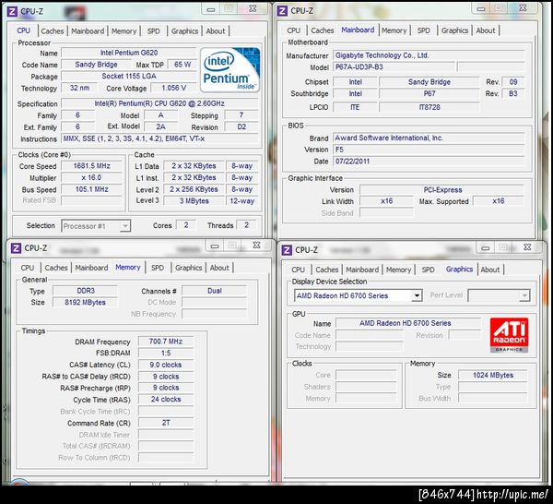The image size is (553, 504).
Task: Select the CPU tab in the Mainboard window
Action: pos(293,30)
